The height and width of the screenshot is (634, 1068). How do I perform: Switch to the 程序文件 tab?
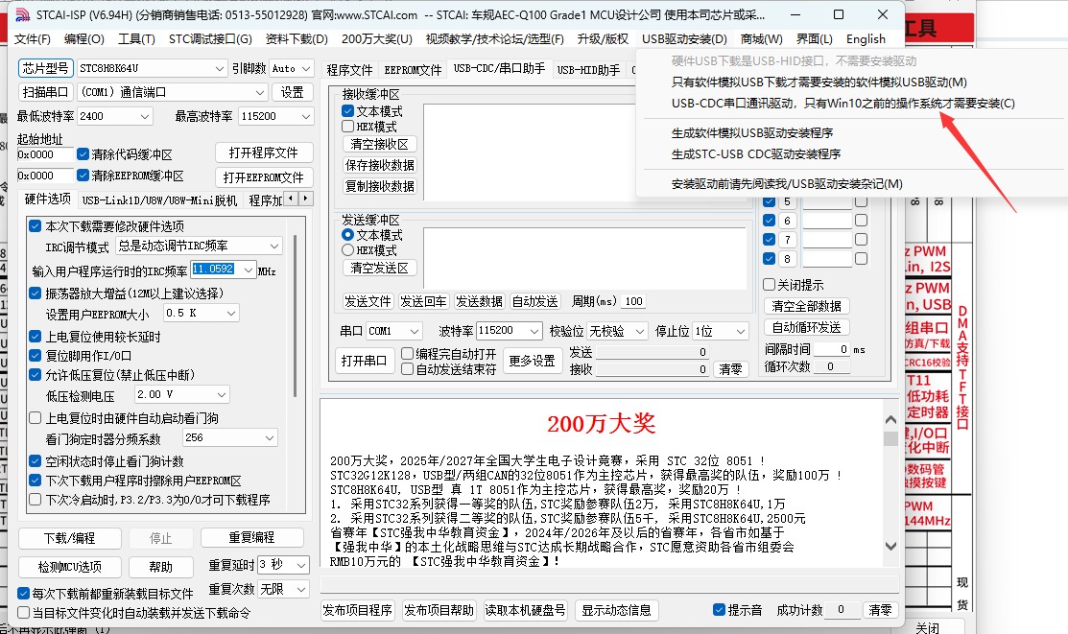[348, 69]
